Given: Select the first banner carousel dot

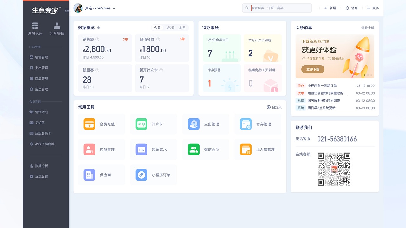Looking at the screenshot, I should pyautogui.click(x=364, y=75).
